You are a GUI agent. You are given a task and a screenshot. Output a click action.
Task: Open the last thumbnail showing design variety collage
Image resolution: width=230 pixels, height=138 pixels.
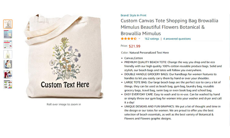[8, 84]
